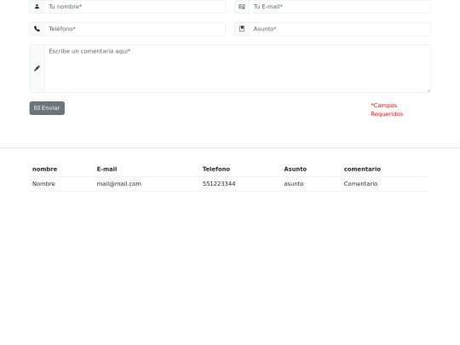
Task: Click into the comment textarea
Action: (238, 68)
